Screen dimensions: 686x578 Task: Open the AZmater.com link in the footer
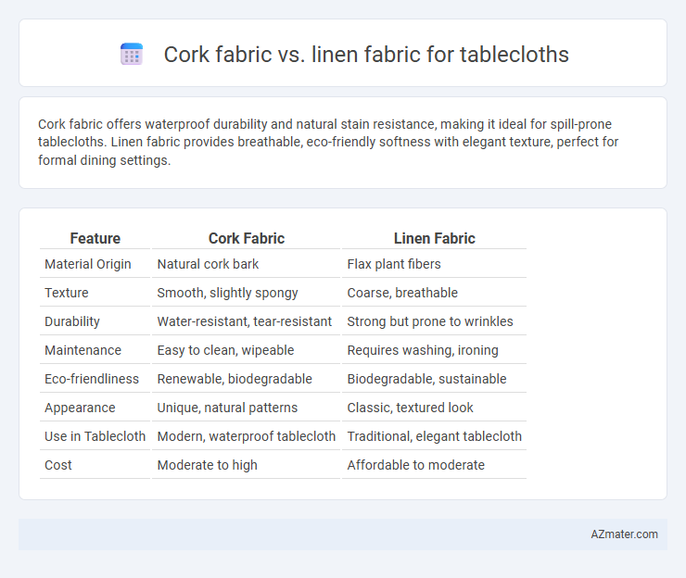tap(624, 534)
